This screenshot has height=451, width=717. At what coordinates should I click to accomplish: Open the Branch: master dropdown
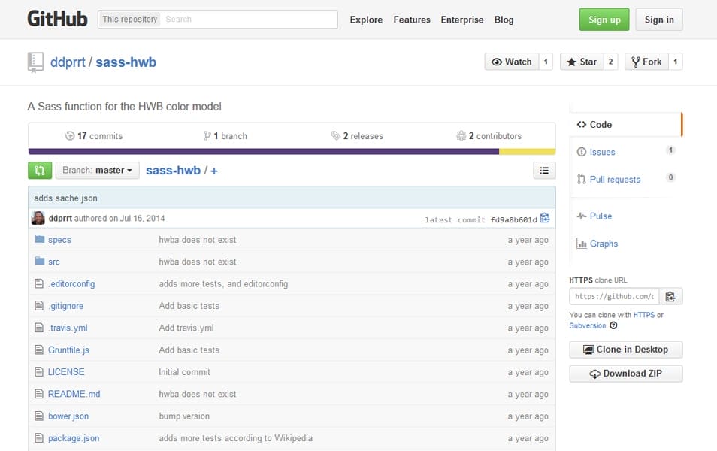(97, 171)
